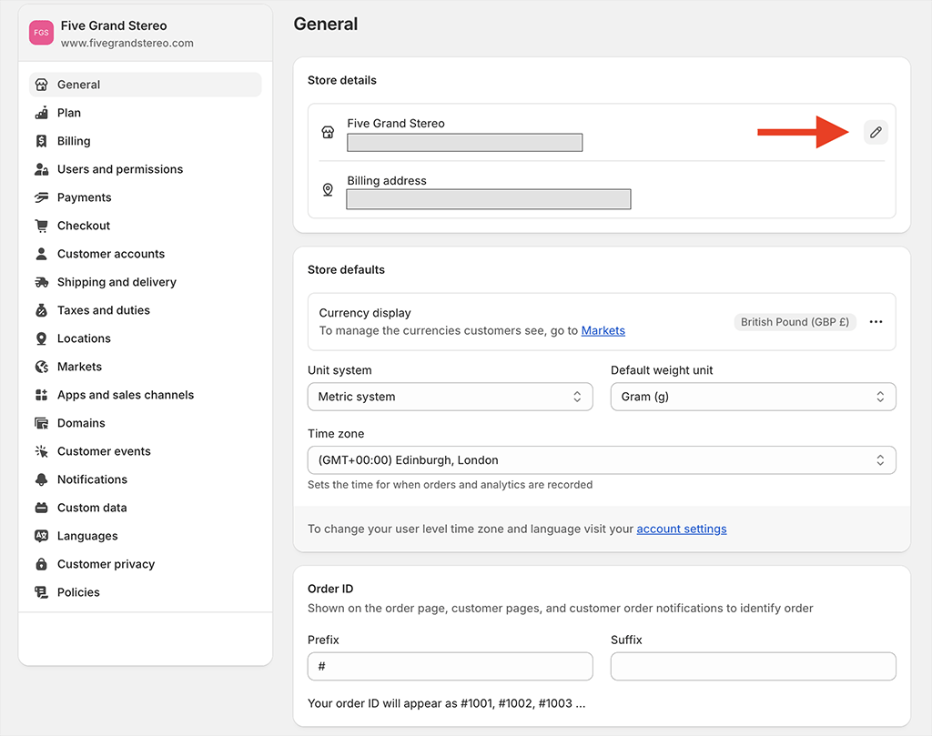Click the British Pound (GBP £) badge

795,322
